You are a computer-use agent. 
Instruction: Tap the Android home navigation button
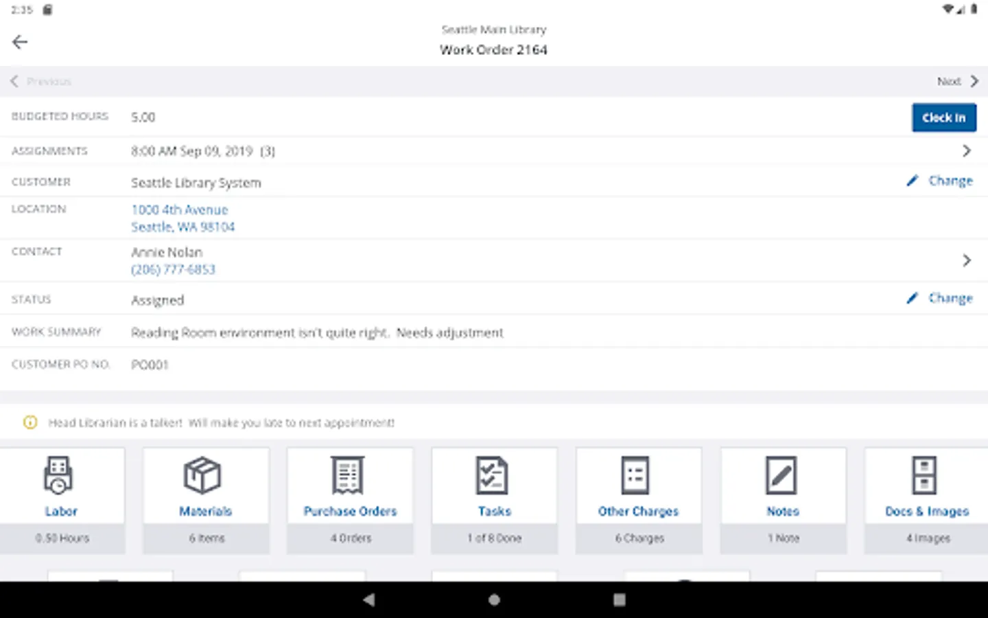click(x=494, y=600)
